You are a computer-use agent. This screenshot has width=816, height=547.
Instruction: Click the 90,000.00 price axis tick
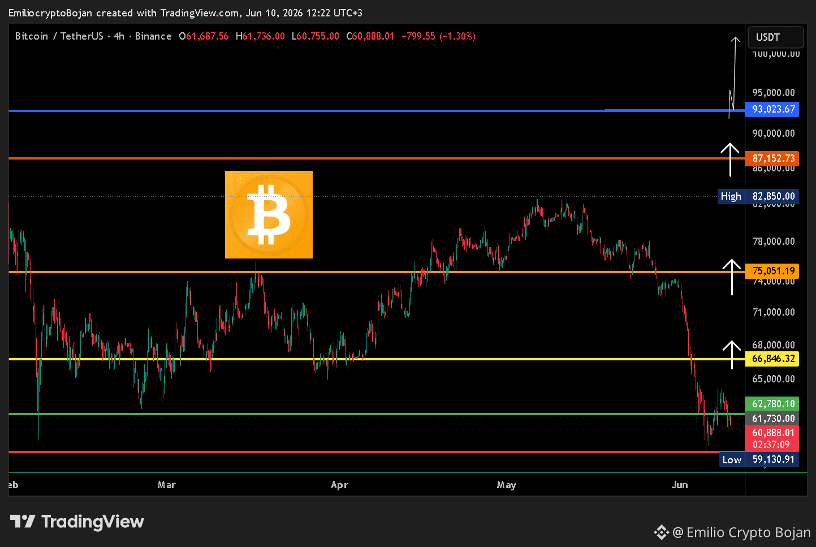point(773,133)
